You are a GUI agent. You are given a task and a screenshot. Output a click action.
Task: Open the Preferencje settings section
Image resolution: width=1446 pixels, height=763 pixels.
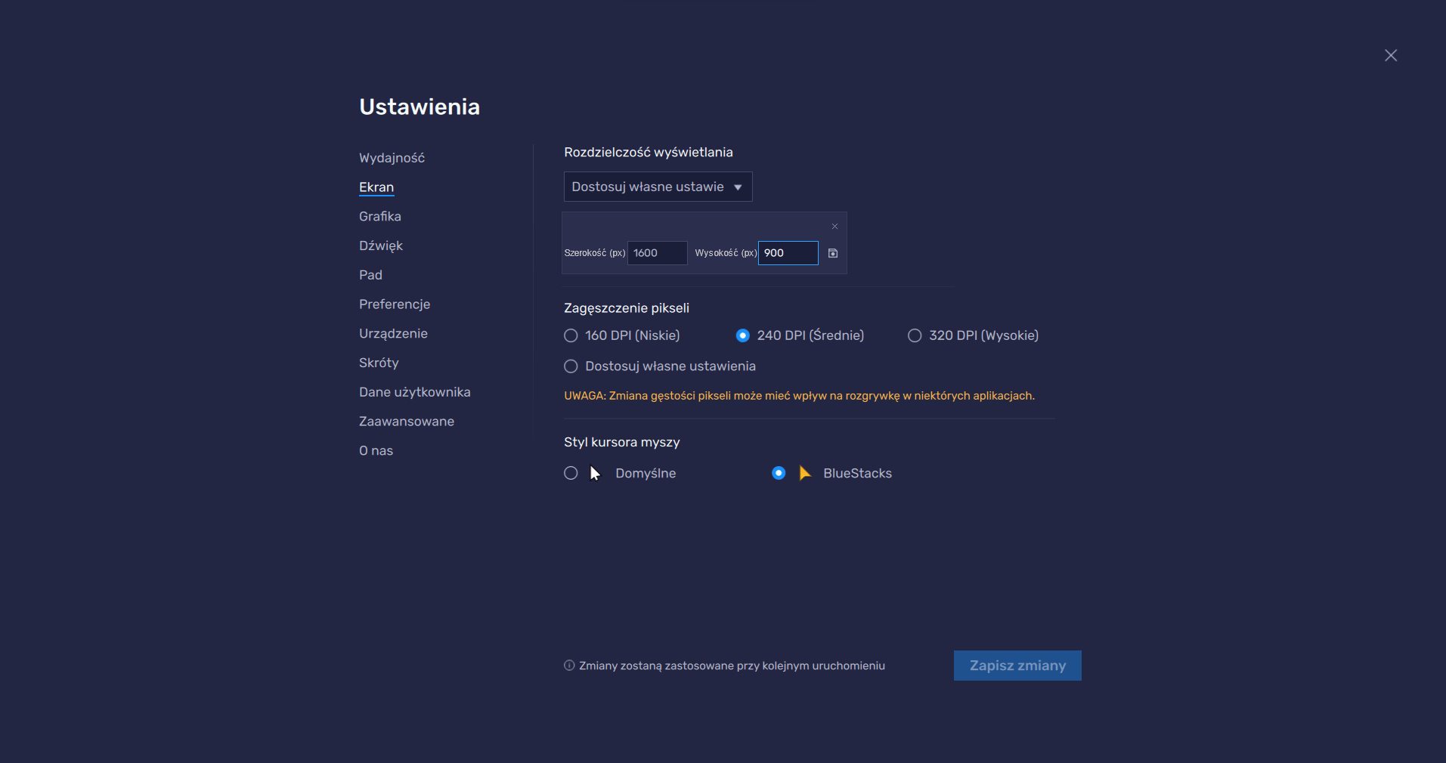(395, 304)
